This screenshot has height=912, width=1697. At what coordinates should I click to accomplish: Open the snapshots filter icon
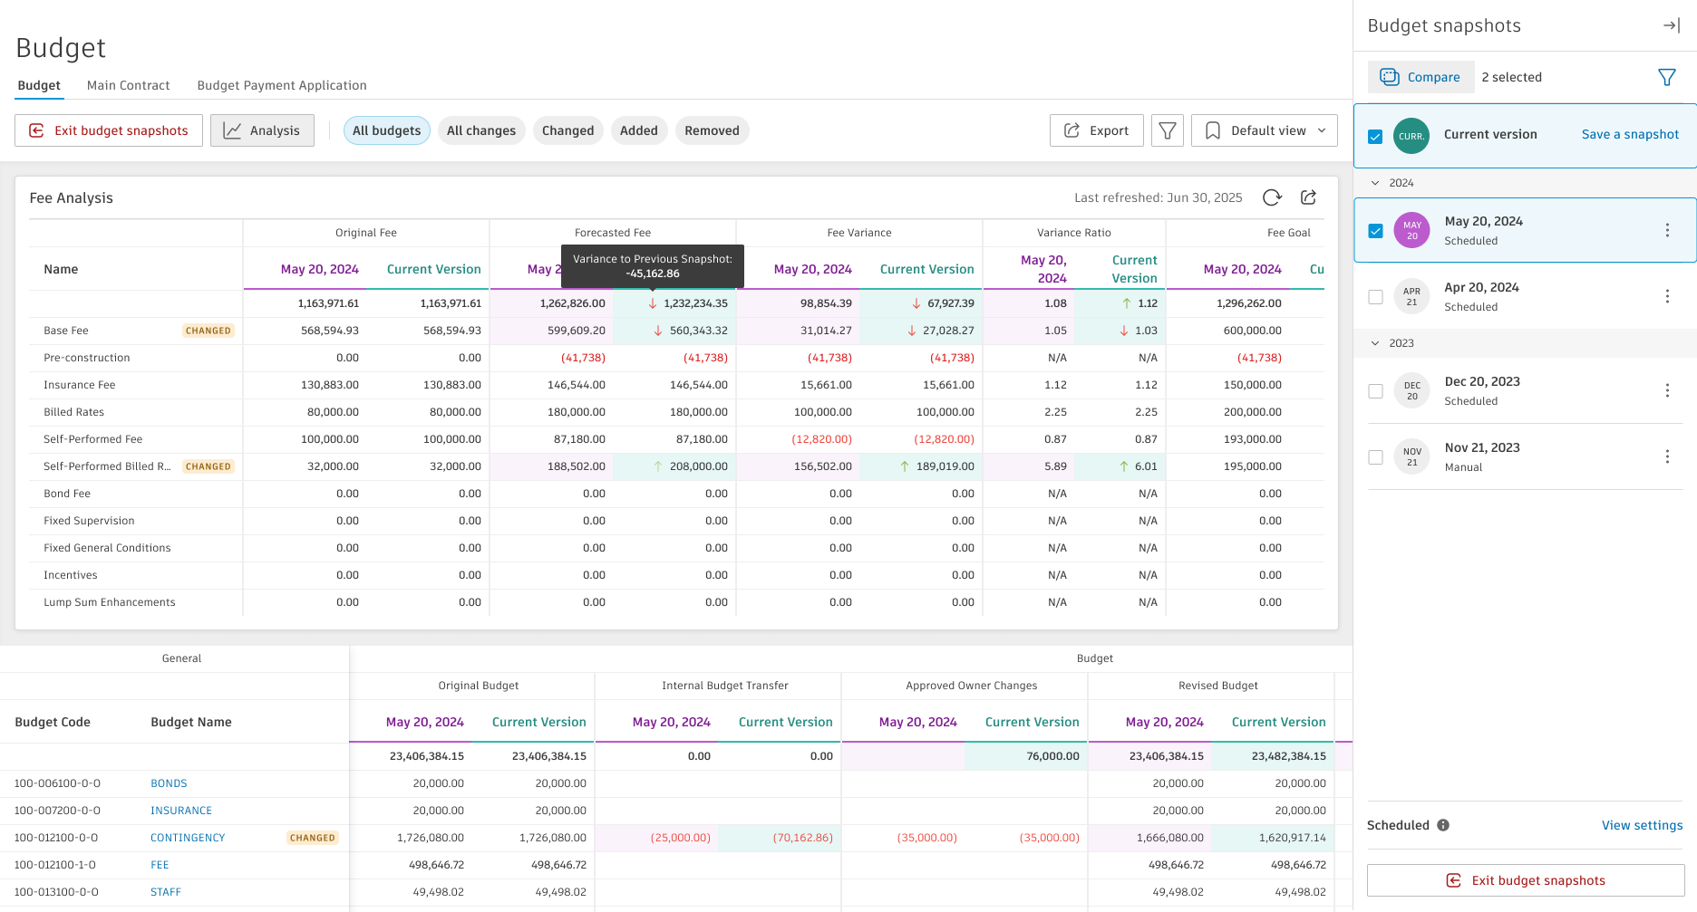pos(1666,77)
